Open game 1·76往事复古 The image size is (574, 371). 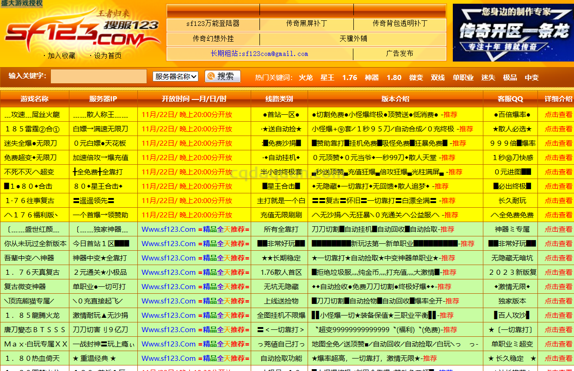[29, 201]
